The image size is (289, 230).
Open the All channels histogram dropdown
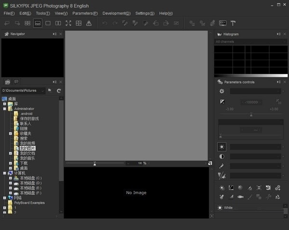point(250,42)
